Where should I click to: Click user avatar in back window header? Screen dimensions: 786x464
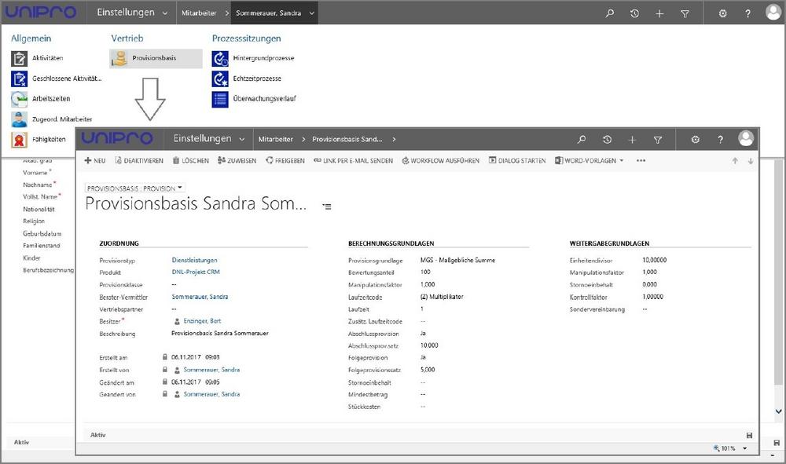click(773, 13)
